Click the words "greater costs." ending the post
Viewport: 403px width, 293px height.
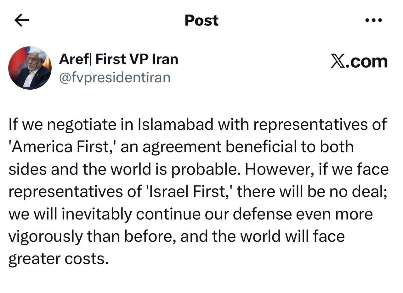click(58, 259)
